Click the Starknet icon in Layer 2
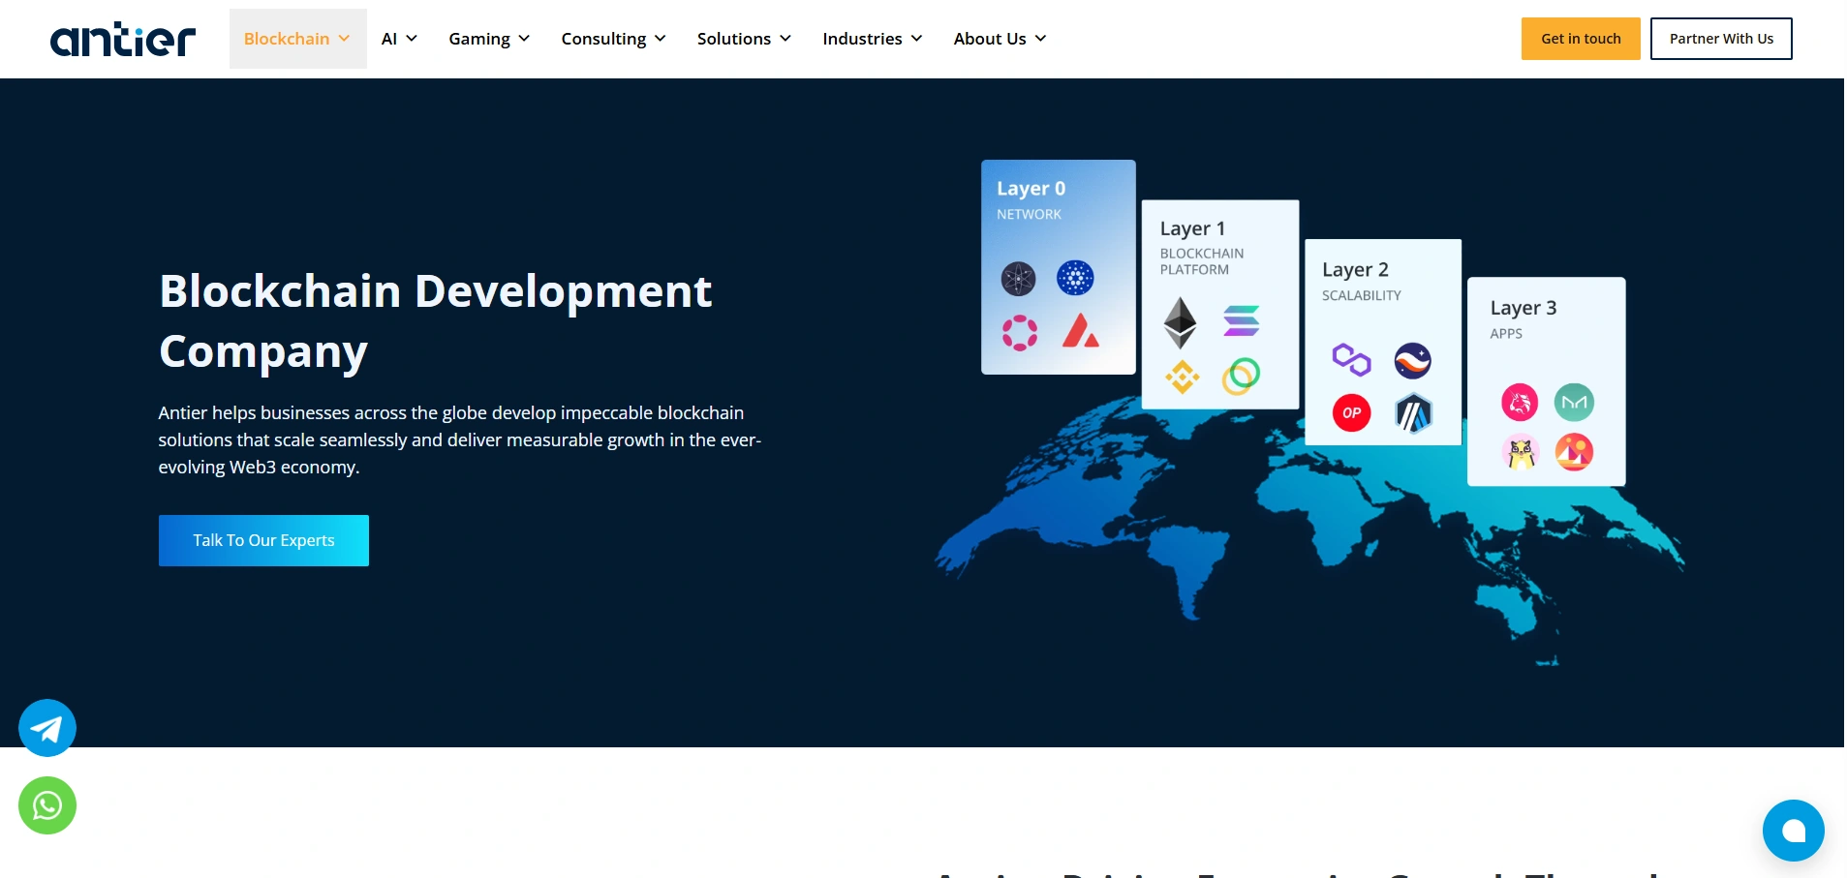Image resolution: width=1847 pixels, height=878 pixels. click(1412, 360)
